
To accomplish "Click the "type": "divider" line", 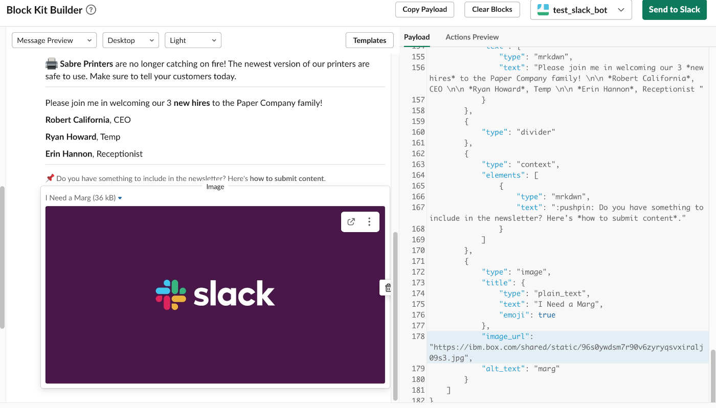I will (519, 132).
